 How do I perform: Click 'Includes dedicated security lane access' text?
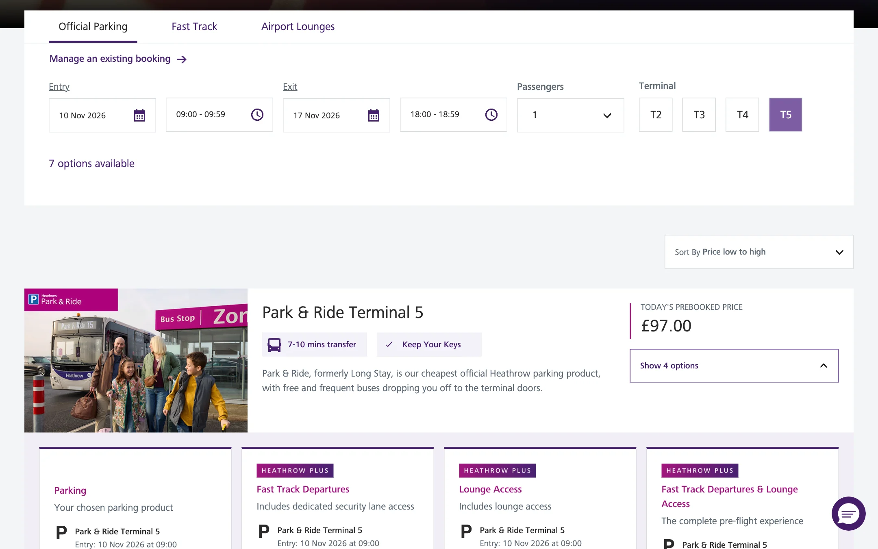(x=335, y=506)
